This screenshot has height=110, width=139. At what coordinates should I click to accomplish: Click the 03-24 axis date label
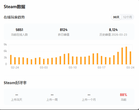130,68
